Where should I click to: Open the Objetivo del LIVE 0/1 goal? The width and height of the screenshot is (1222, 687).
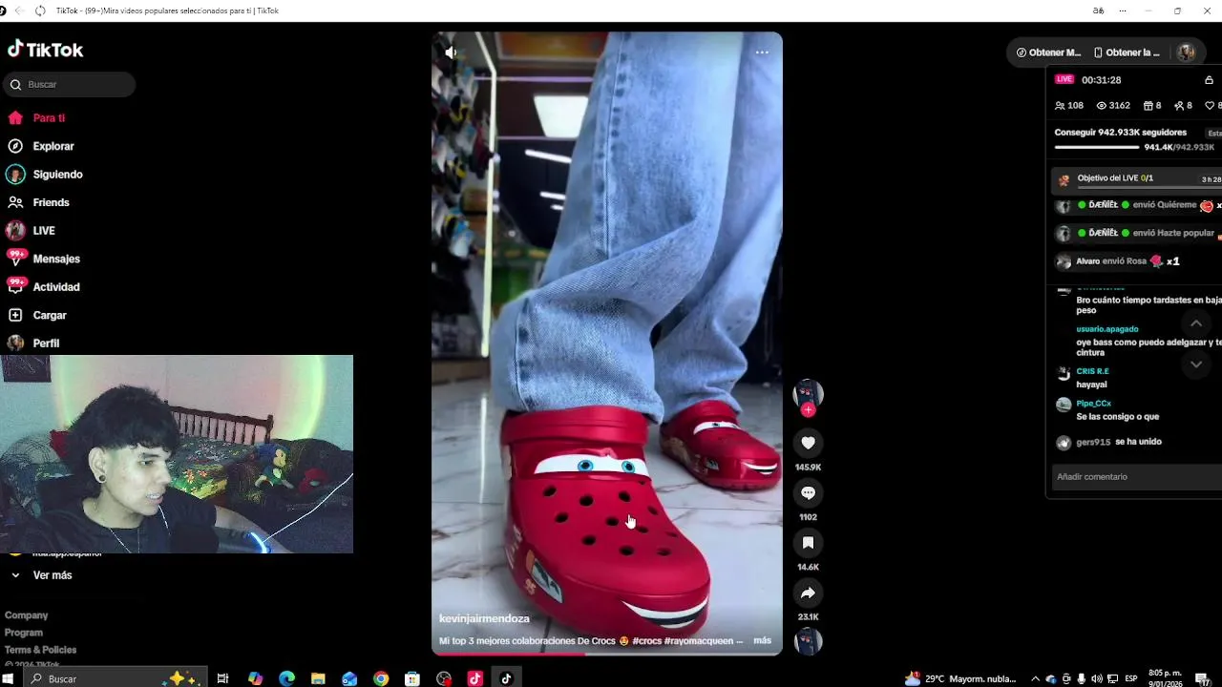(x=1136, y=178)
